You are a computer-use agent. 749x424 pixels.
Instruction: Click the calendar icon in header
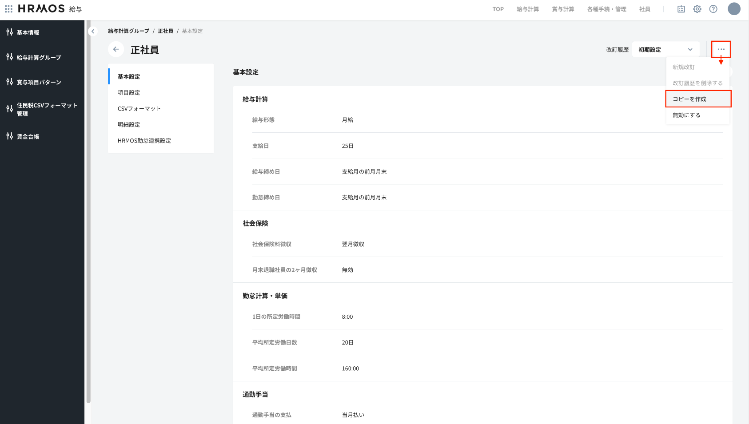click(681, 9)
